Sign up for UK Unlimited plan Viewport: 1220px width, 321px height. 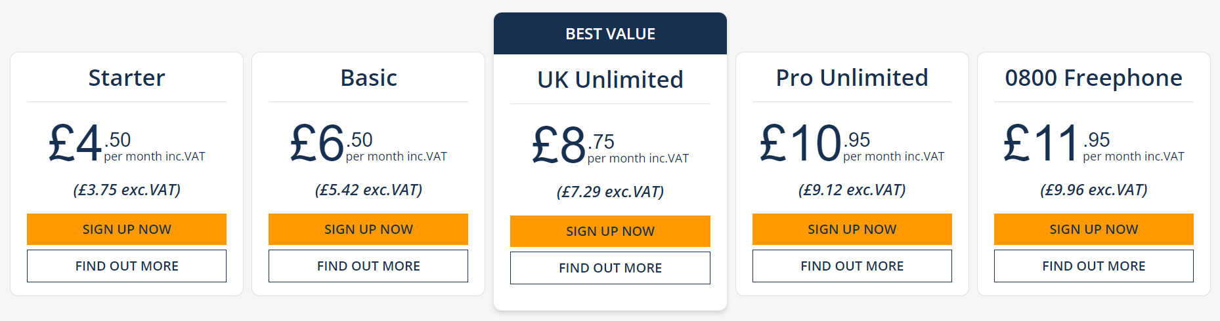(x=610, y=231)
